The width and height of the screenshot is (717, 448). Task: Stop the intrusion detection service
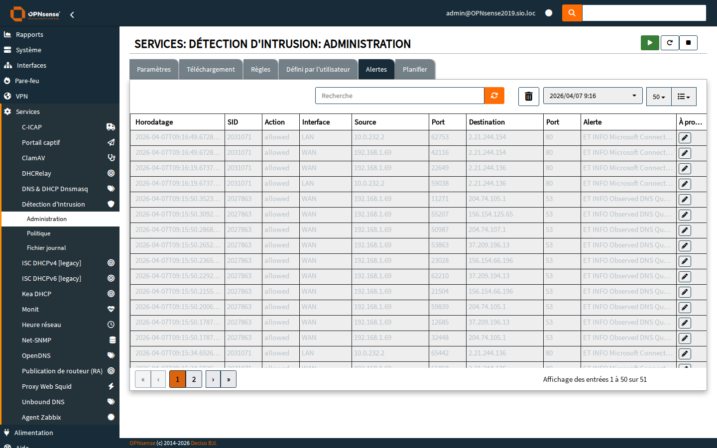point(688,43)
